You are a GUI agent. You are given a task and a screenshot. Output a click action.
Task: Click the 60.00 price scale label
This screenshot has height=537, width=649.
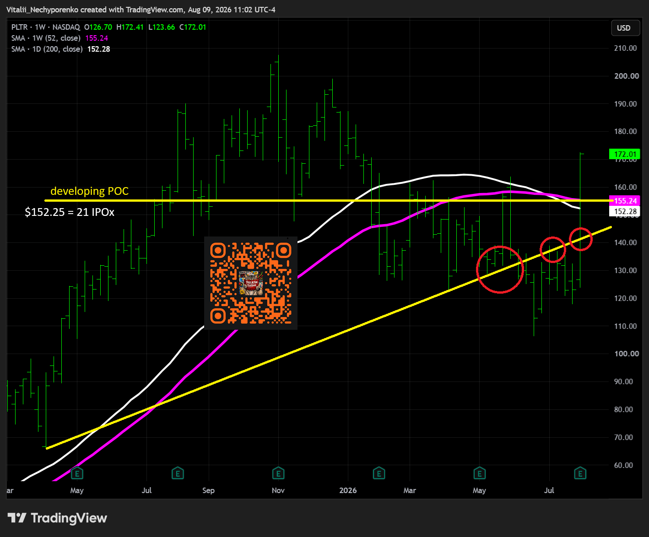(623, 465)
